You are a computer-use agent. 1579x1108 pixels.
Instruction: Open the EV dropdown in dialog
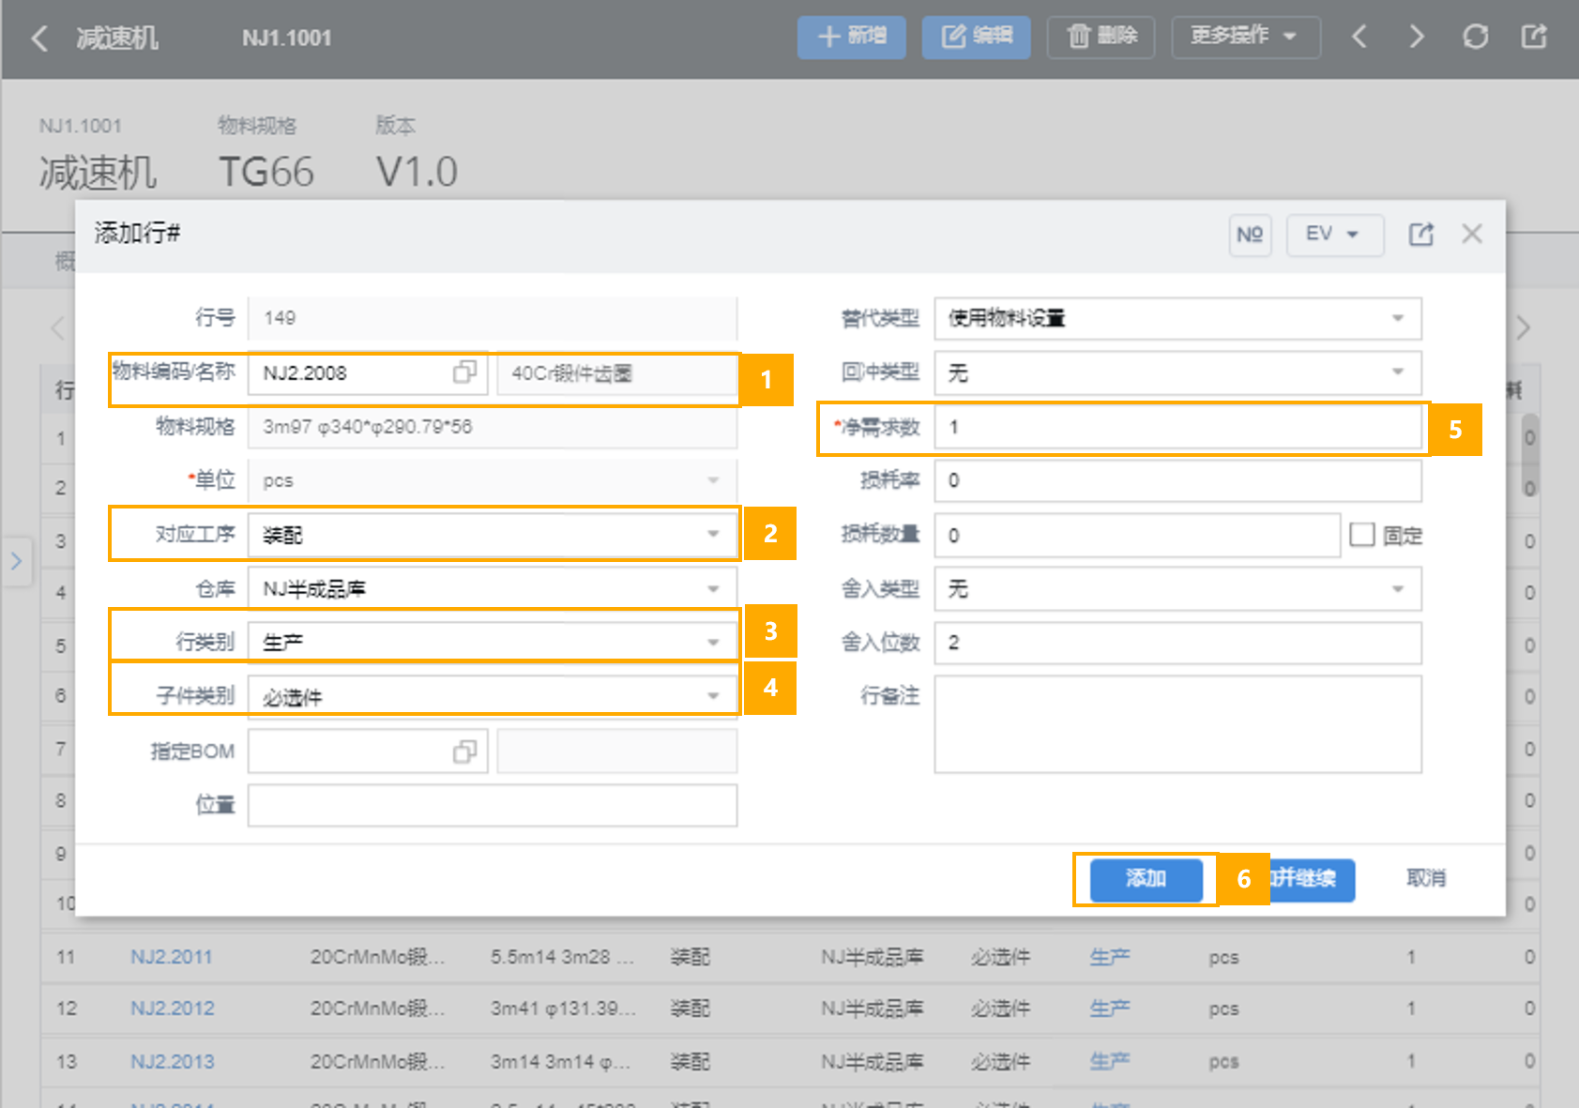coord(1334,235)
